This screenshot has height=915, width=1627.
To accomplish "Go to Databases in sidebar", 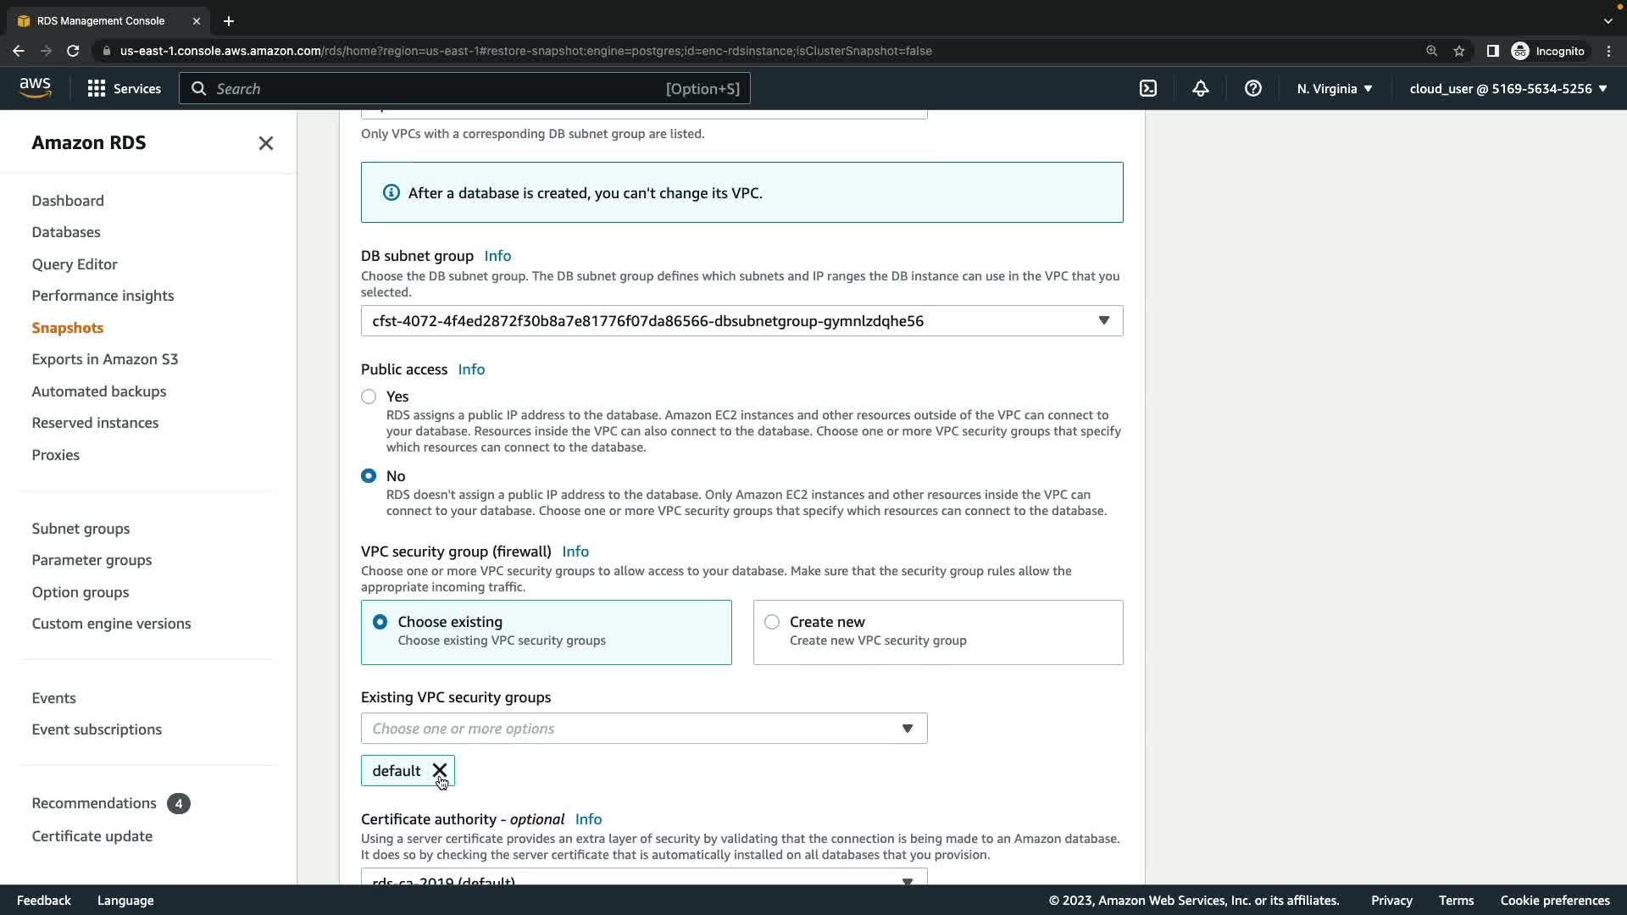I will (x=66, y=232).
